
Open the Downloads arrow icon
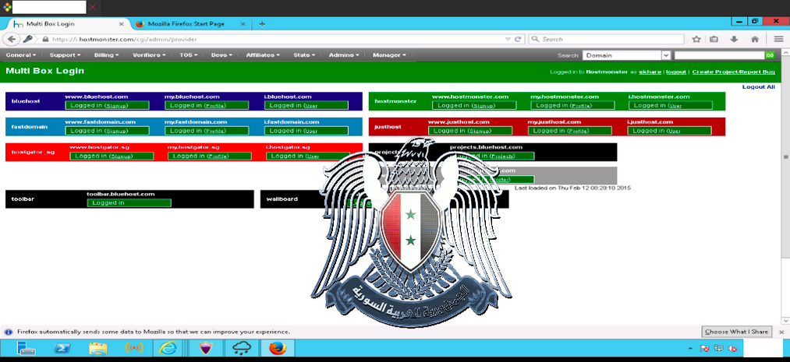tap(734, 39)
